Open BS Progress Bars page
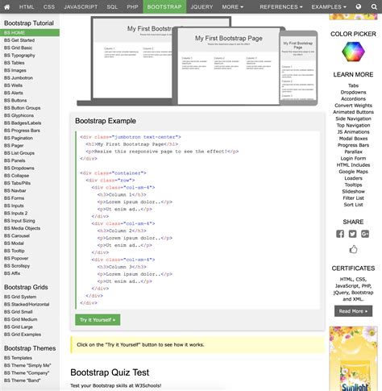 pyautogui.click(x=22, y=131)
